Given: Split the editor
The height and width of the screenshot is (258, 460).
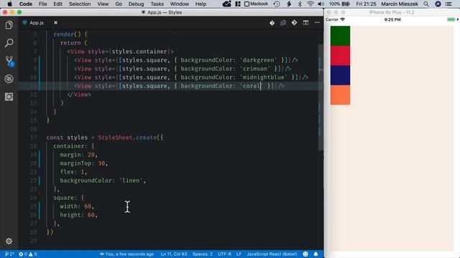Looking at the screenshot, I should coord(305,22).
